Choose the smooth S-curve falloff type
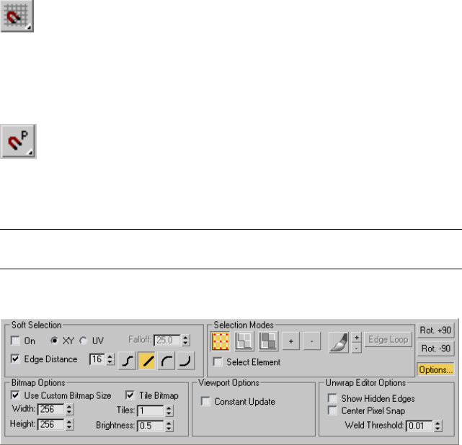The image size is (462, 445). tap(127, 361)
